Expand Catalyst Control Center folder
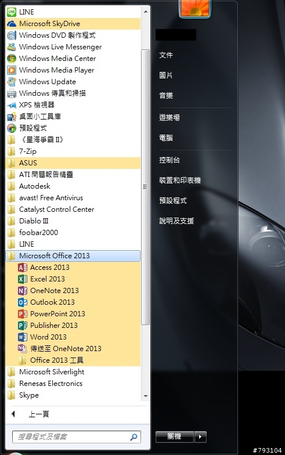This screenshot has height=455, width=285. click(x=73, y=209)
